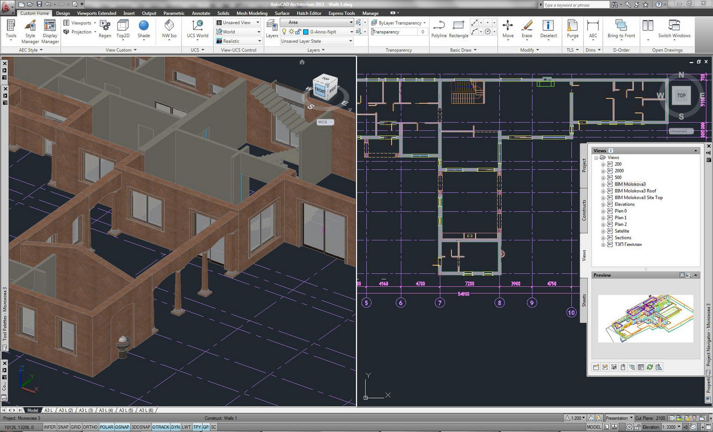Select the Polyline draw tool
This screenshot has height=432, width=713.
click(438, 29)
